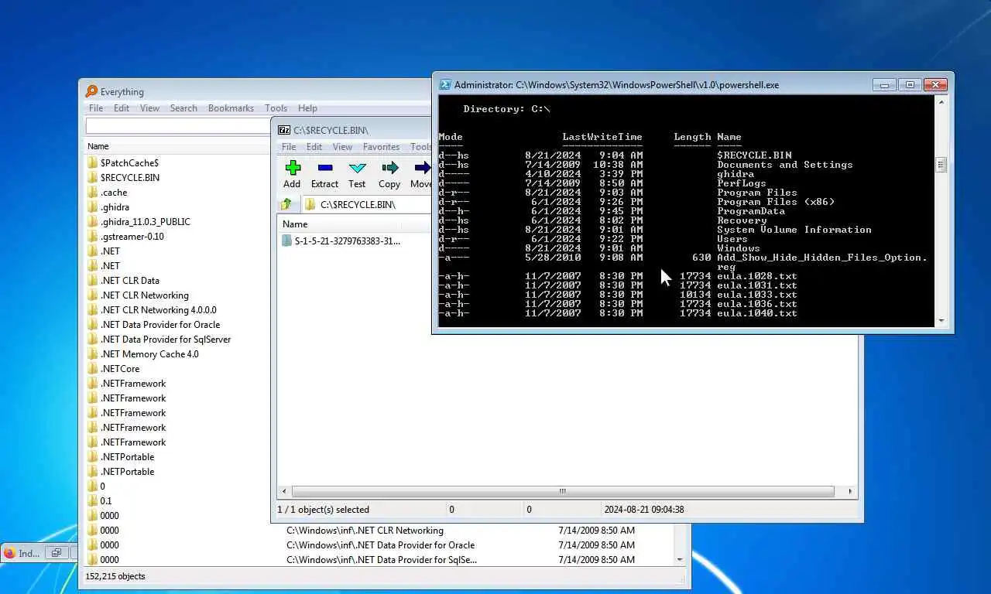This screenshot has width=991, height=594.
Task: Click the PowerShell scrollbar up arrow
Action: pyautogui.click(x=941, y=102)
